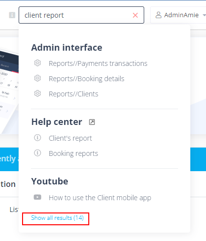Expand the AdminAmie dropdown arrow
206x241 pixels.
204,15
